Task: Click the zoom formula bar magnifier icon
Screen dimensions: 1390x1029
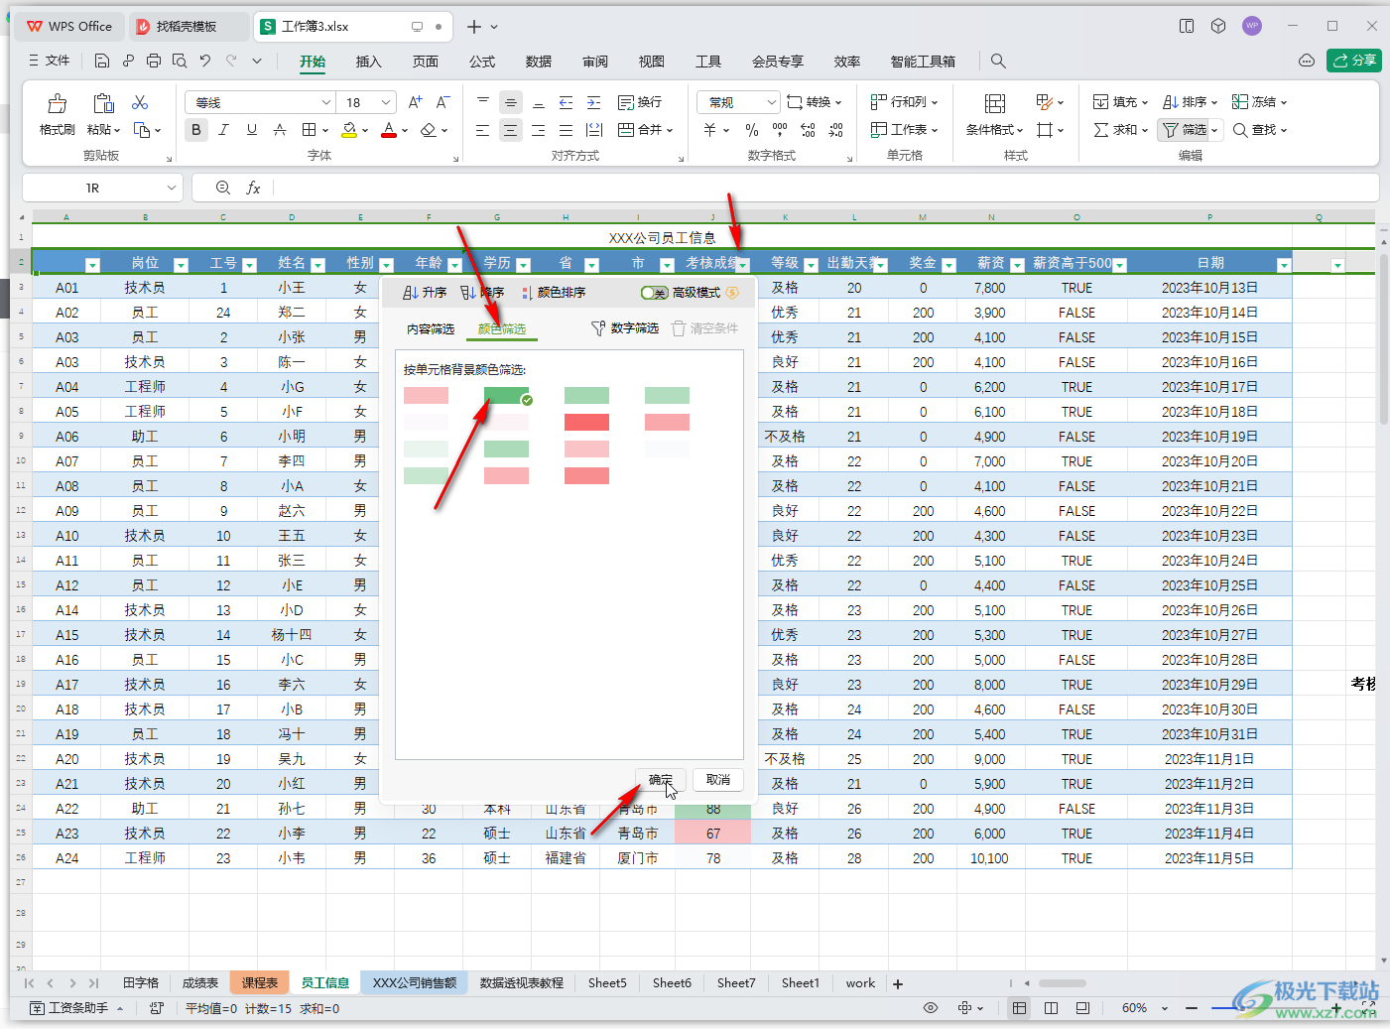Action: click(223, 188)
